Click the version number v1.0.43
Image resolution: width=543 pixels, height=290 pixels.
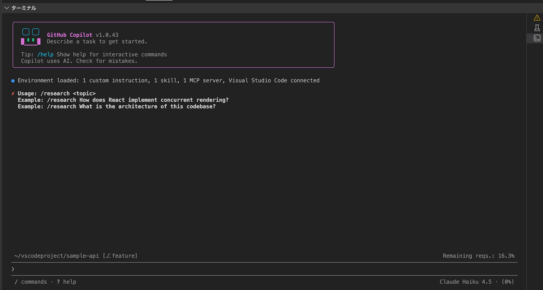pos(107,35)
